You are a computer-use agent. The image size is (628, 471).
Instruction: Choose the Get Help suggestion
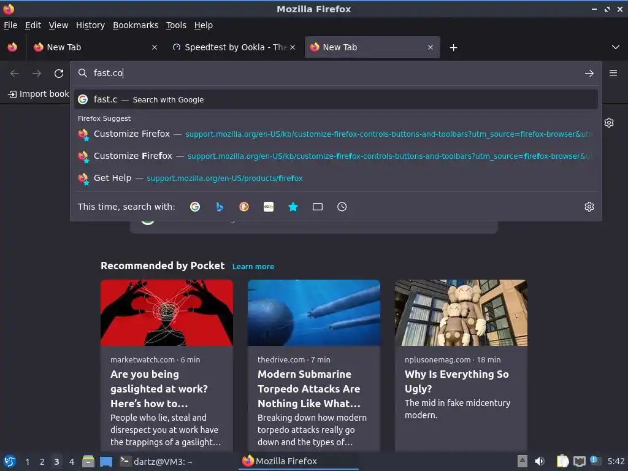coord(335,178)
